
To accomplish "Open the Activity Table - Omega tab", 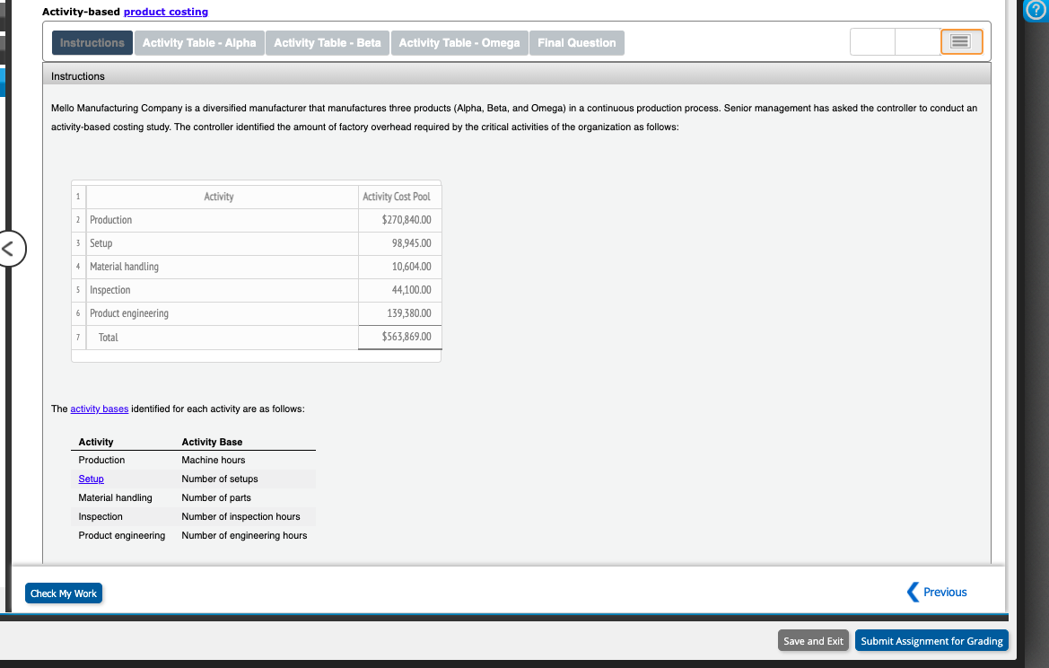I will coord(459,42).
